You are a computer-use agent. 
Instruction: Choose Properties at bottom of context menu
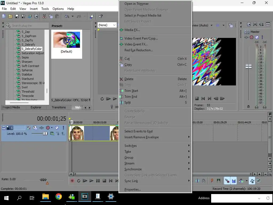[x=155, y=190]
